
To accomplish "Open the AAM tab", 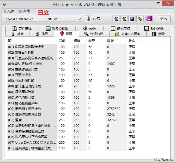I will pos(89,28).
